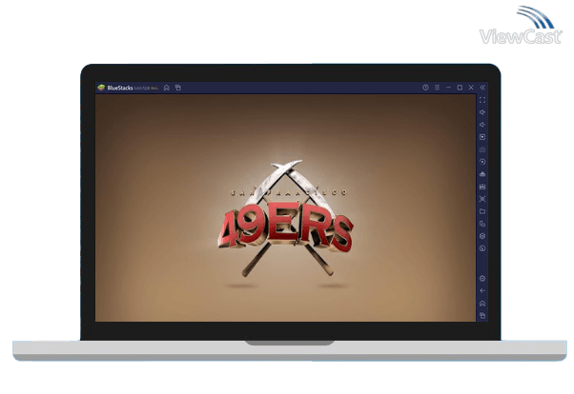
Task: Open recent apps icon at sidebar bottom
Action: tap(482, 316)
